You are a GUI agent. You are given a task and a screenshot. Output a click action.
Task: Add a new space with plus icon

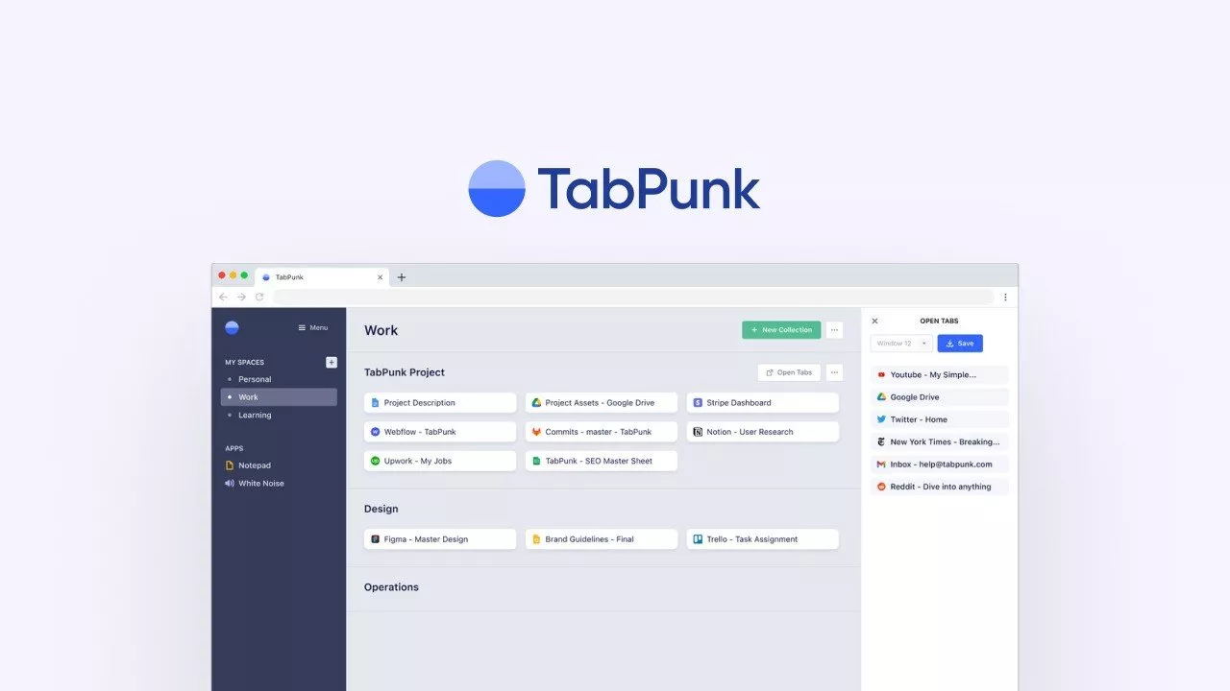tap(332, 362)
